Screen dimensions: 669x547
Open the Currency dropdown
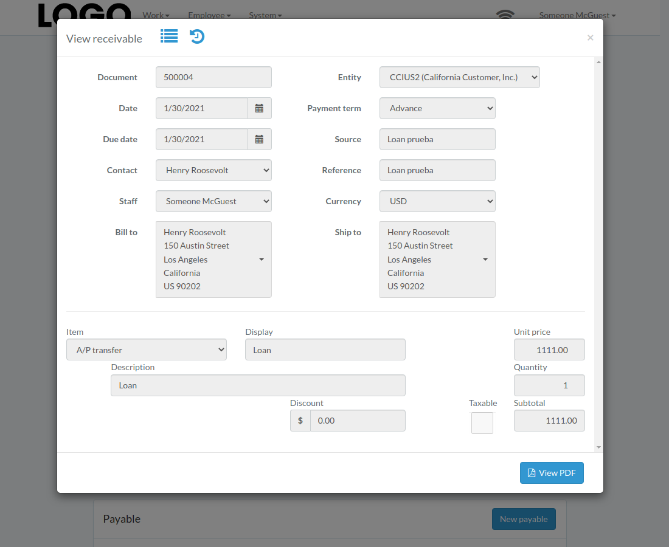(437, 201)
